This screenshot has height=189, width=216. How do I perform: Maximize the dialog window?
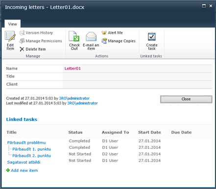(204, 6)
